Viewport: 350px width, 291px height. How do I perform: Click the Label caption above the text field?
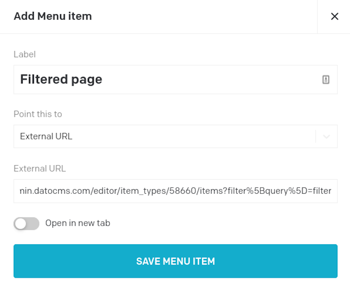pos(24,54)
